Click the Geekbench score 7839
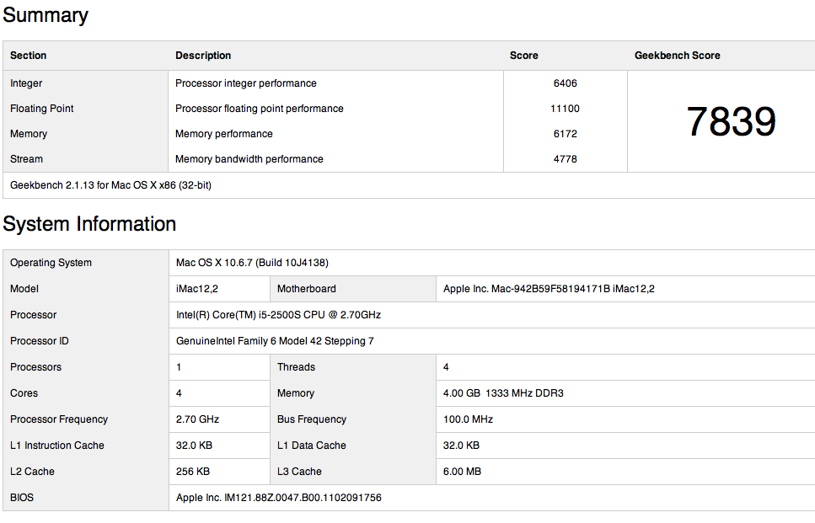 731,121
